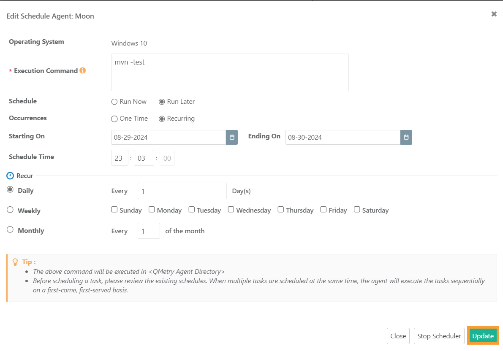Choose One Time occurrences
503x351 pixels.
[x=114, y=119]
